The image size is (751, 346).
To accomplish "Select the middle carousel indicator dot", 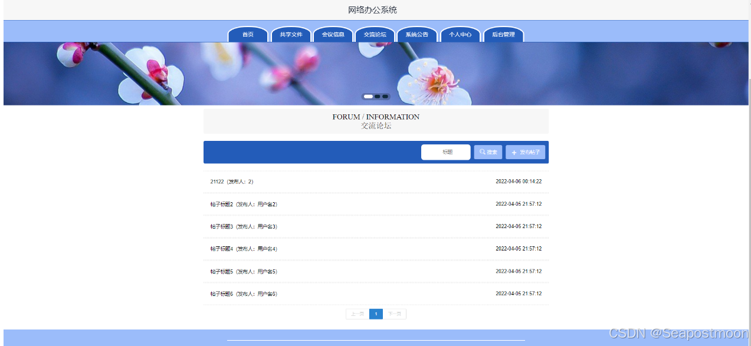I will point(377,96).
